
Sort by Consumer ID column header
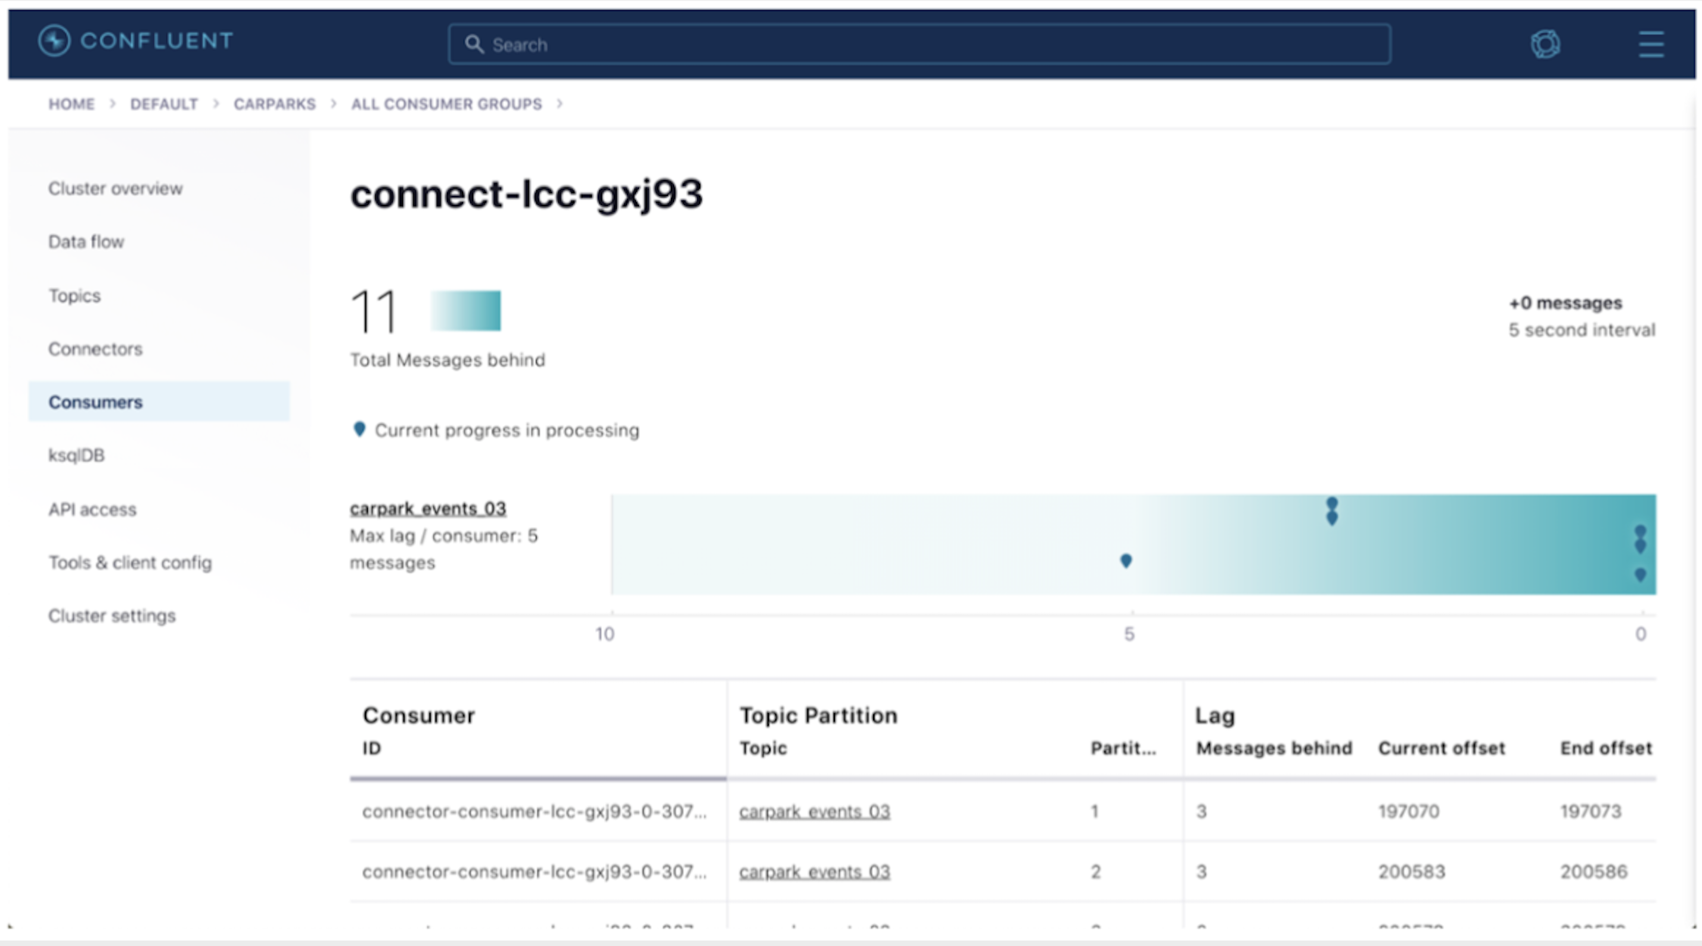click(371, 748)
